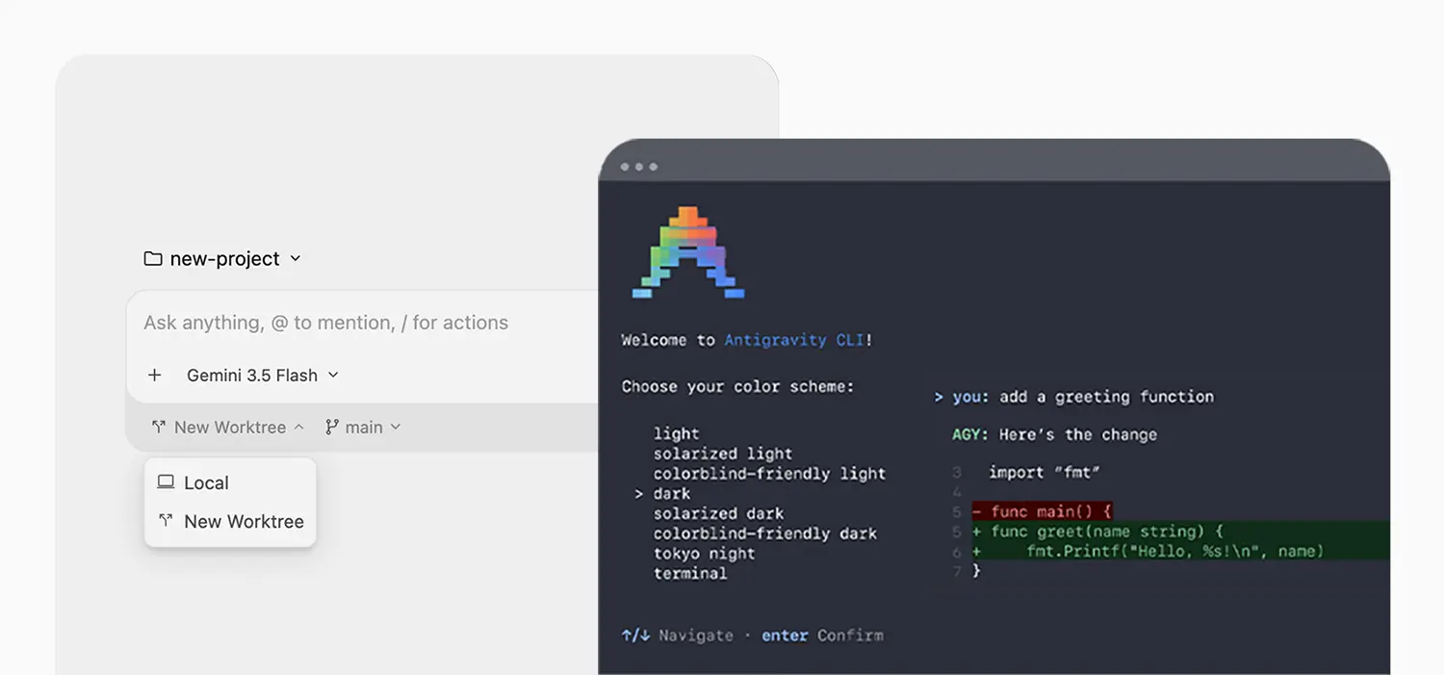Click the selection arrow beside dark
The height and width of the screenshot is (675, 1444).
pyautogui.click(x=638, y=494)
